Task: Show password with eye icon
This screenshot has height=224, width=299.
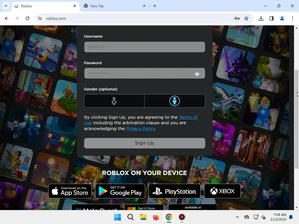Action: point(197,74)
